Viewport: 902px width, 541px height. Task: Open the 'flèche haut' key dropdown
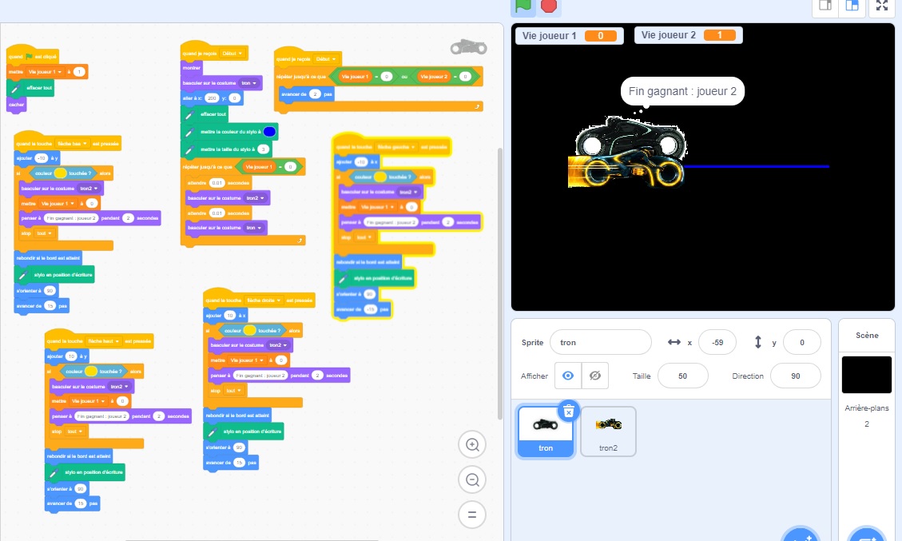[x=104, y=341]
